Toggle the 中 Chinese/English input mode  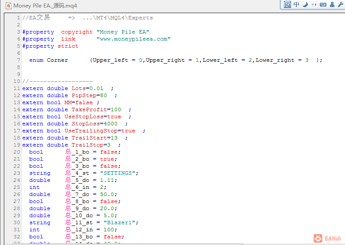(x=296, y=4)
